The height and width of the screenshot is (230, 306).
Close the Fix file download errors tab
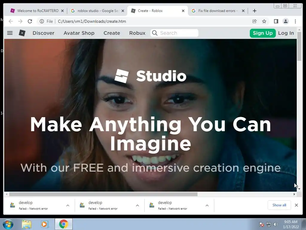point(243,11)
